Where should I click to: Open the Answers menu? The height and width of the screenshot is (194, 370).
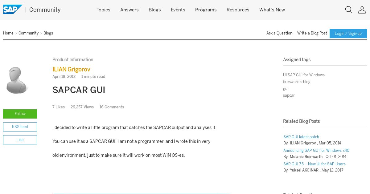(x=129, y=10)
